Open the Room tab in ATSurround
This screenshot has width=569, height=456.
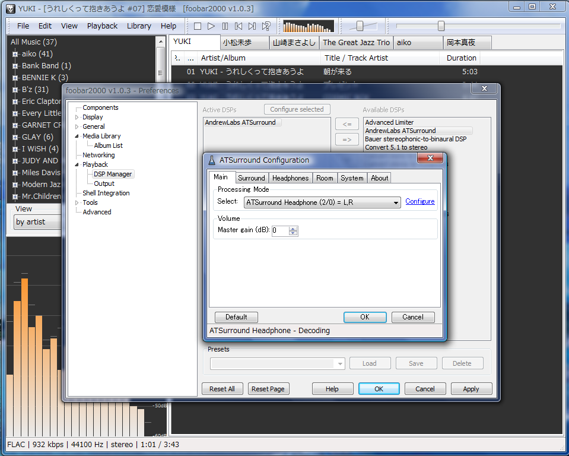325,178
